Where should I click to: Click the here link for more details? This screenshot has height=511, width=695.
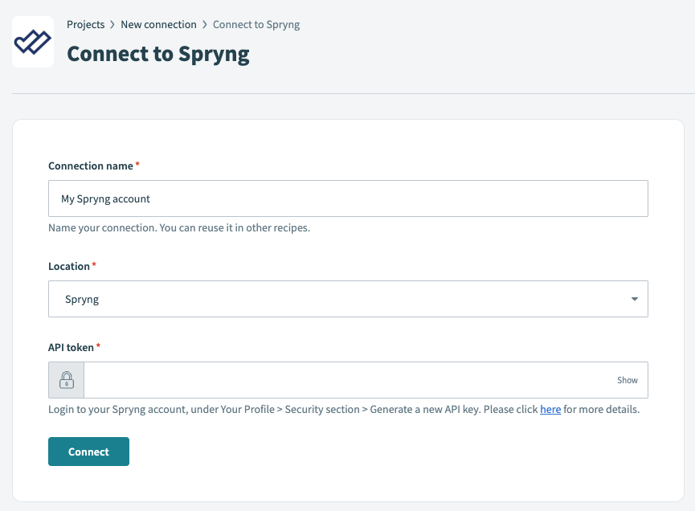550,409
